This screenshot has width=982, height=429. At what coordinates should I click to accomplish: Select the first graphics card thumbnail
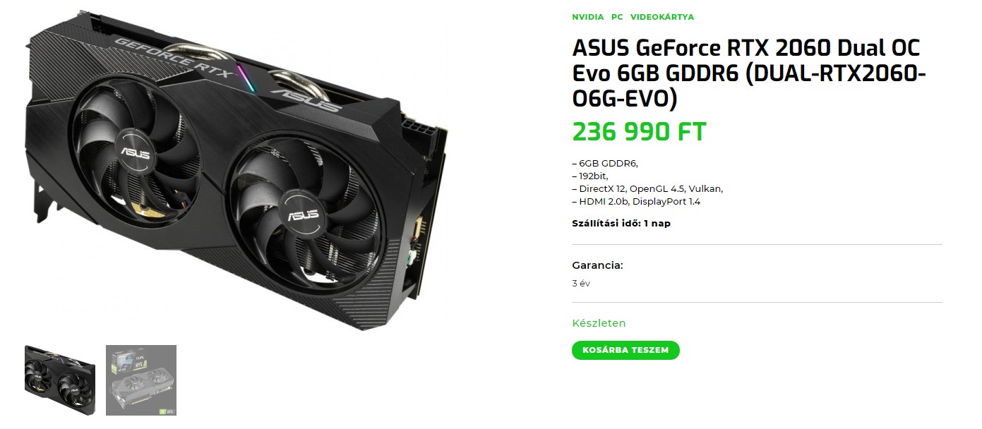coord(60,380)
